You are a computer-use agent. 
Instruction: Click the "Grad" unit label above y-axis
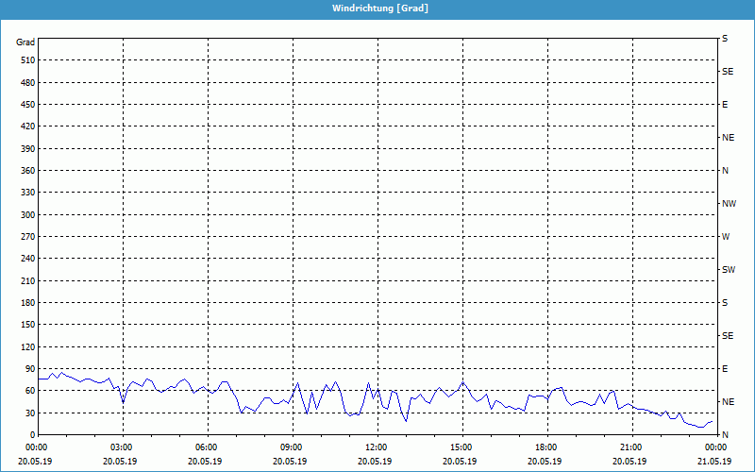(x=25, y=42)
